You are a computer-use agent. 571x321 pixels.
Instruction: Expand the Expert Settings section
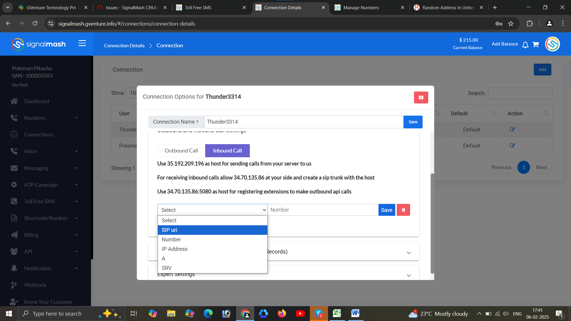click(409, 275)
